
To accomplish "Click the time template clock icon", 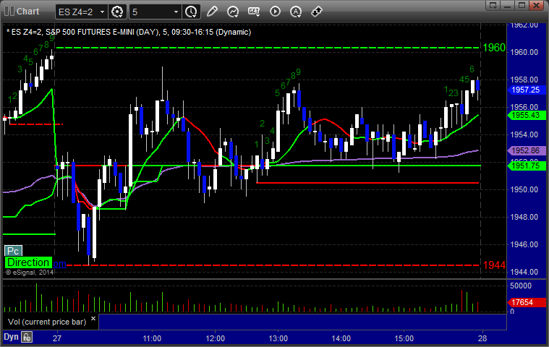I will coord(191,12).
